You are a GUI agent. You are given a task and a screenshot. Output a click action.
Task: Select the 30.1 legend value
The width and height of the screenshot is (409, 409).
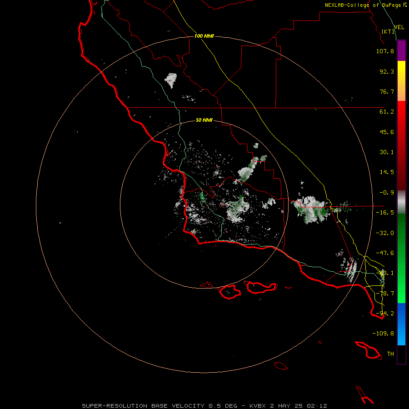click(x=387, y=152)
